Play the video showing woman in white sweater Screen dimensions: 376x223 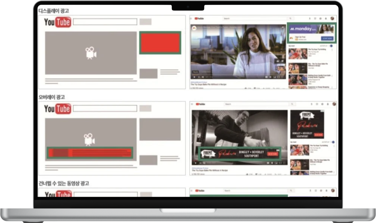tap(194, 77)
